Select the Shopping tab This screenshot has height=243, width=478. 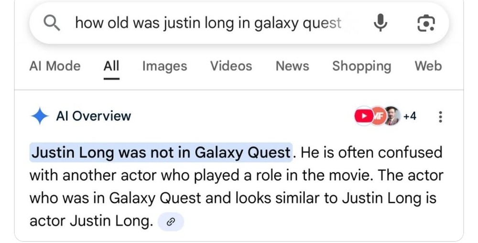[x=361, y=66]
